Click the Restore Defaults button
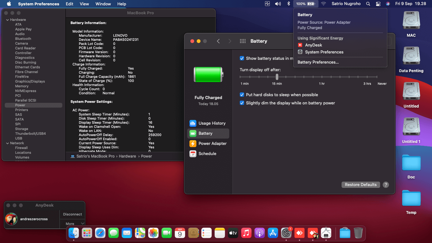 point(361,185)
